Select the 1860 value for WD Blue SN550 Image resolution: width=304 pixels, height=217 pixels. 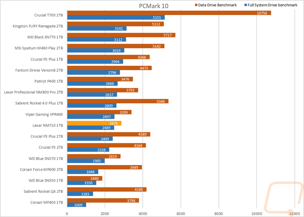[x=95, y=178]
